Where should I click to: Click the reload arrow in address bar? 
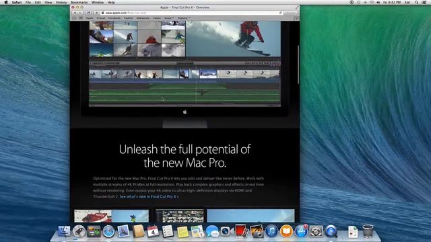280,13
